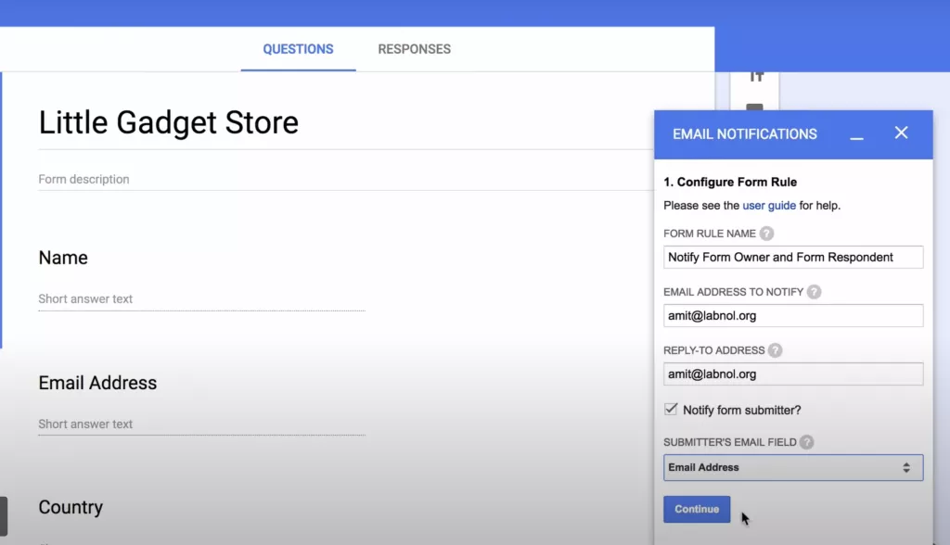Click the Reply-To Address input field
This screenshot has width=950, height=545.
792,374
